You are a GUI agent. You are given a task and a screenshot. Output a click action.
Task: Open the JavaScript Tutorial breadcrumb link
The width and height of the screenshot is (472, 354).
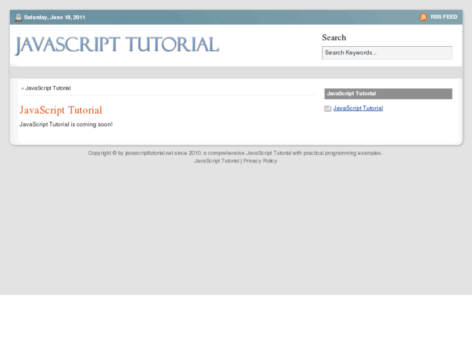pyautogui.click(x=48, y=88)
